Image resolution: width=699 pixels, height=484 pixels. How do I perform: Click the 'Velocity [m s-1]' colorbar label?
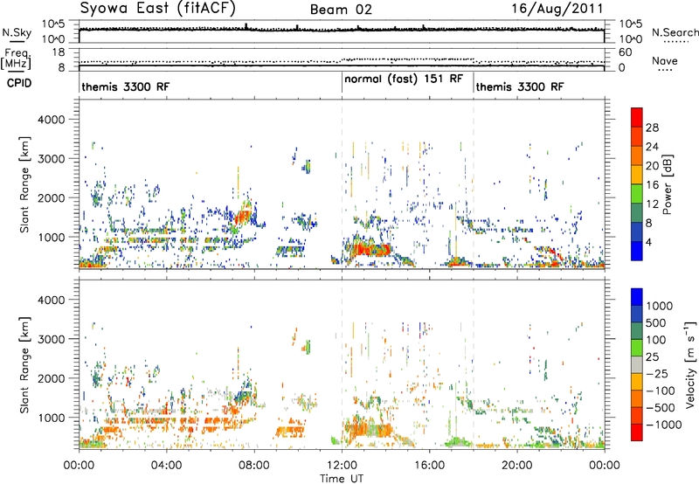pyautogui.click(x=690, y=364)
